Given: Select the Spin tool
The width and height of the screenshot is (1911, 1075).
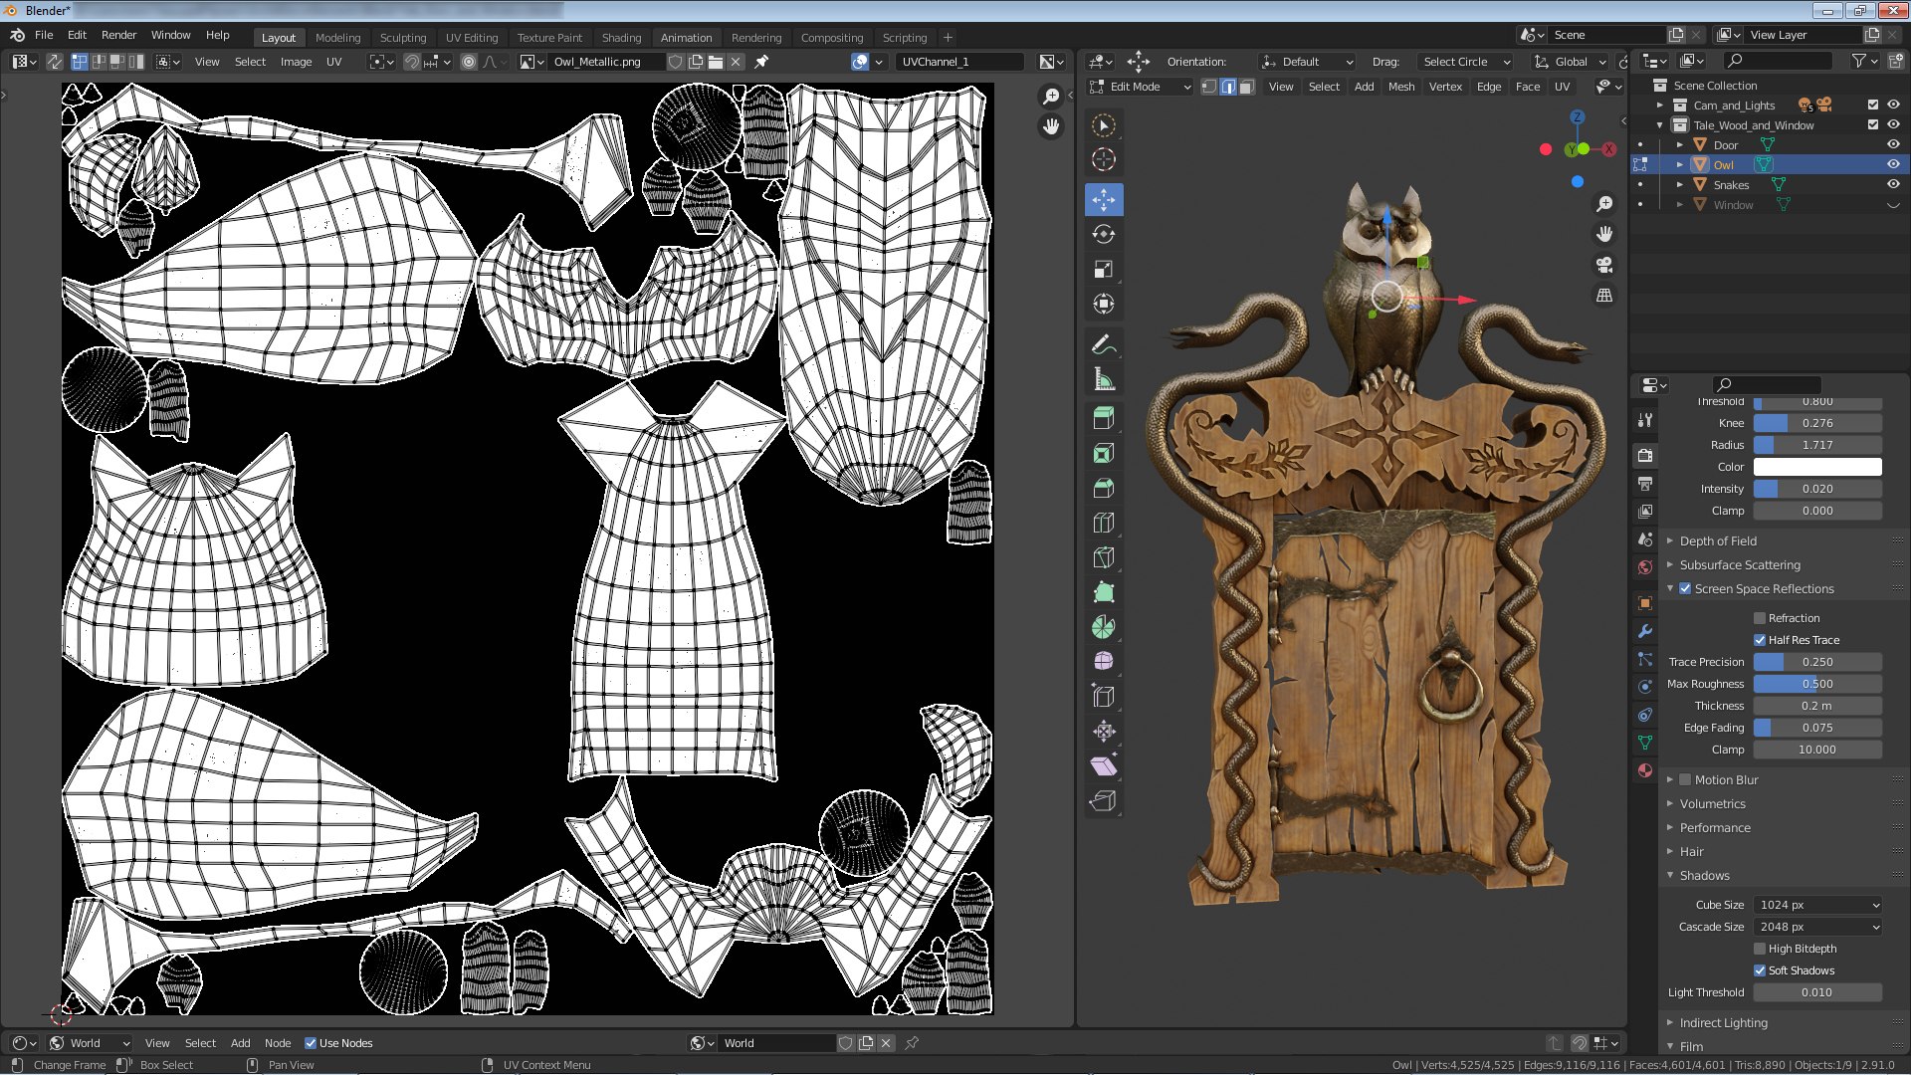Looking at the screenshot, I should pyautogui.click(x=1103, y=627).
